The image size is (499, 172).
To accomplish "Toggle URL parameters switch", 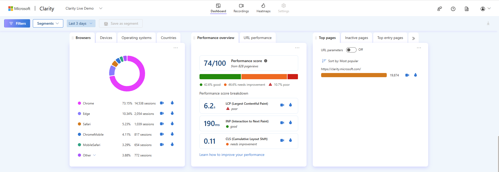I will [351, 50].
